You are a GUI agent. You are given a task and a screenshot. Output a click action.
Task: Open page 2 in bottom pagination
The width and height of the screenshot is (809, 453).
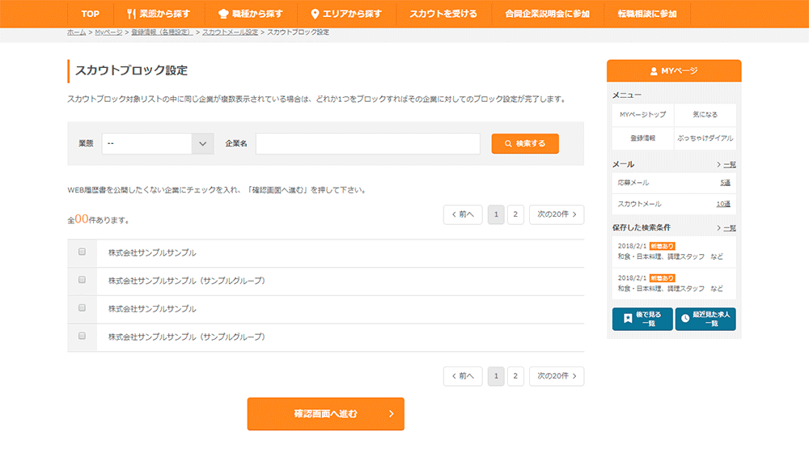coord(515,376)
